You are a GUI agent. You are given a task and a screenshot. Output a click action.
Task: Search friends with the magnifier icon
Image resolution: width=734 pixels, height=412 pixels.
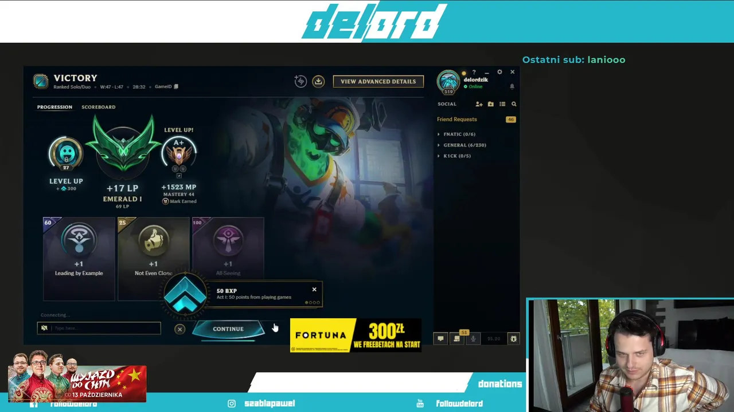[x=514, y=104]
